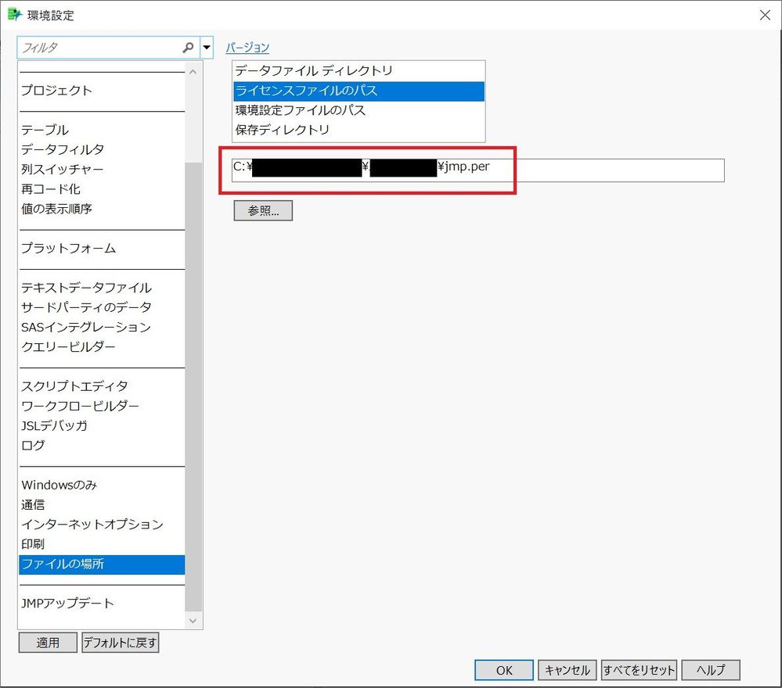Select ライセンスファイルのパス in the list
This screenshot has height=688, width=782.
(x=359, y=91)
